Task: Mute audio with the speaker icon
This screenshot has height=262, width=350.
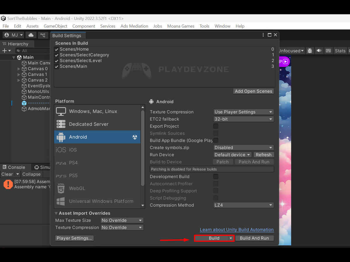Action: 319,51
